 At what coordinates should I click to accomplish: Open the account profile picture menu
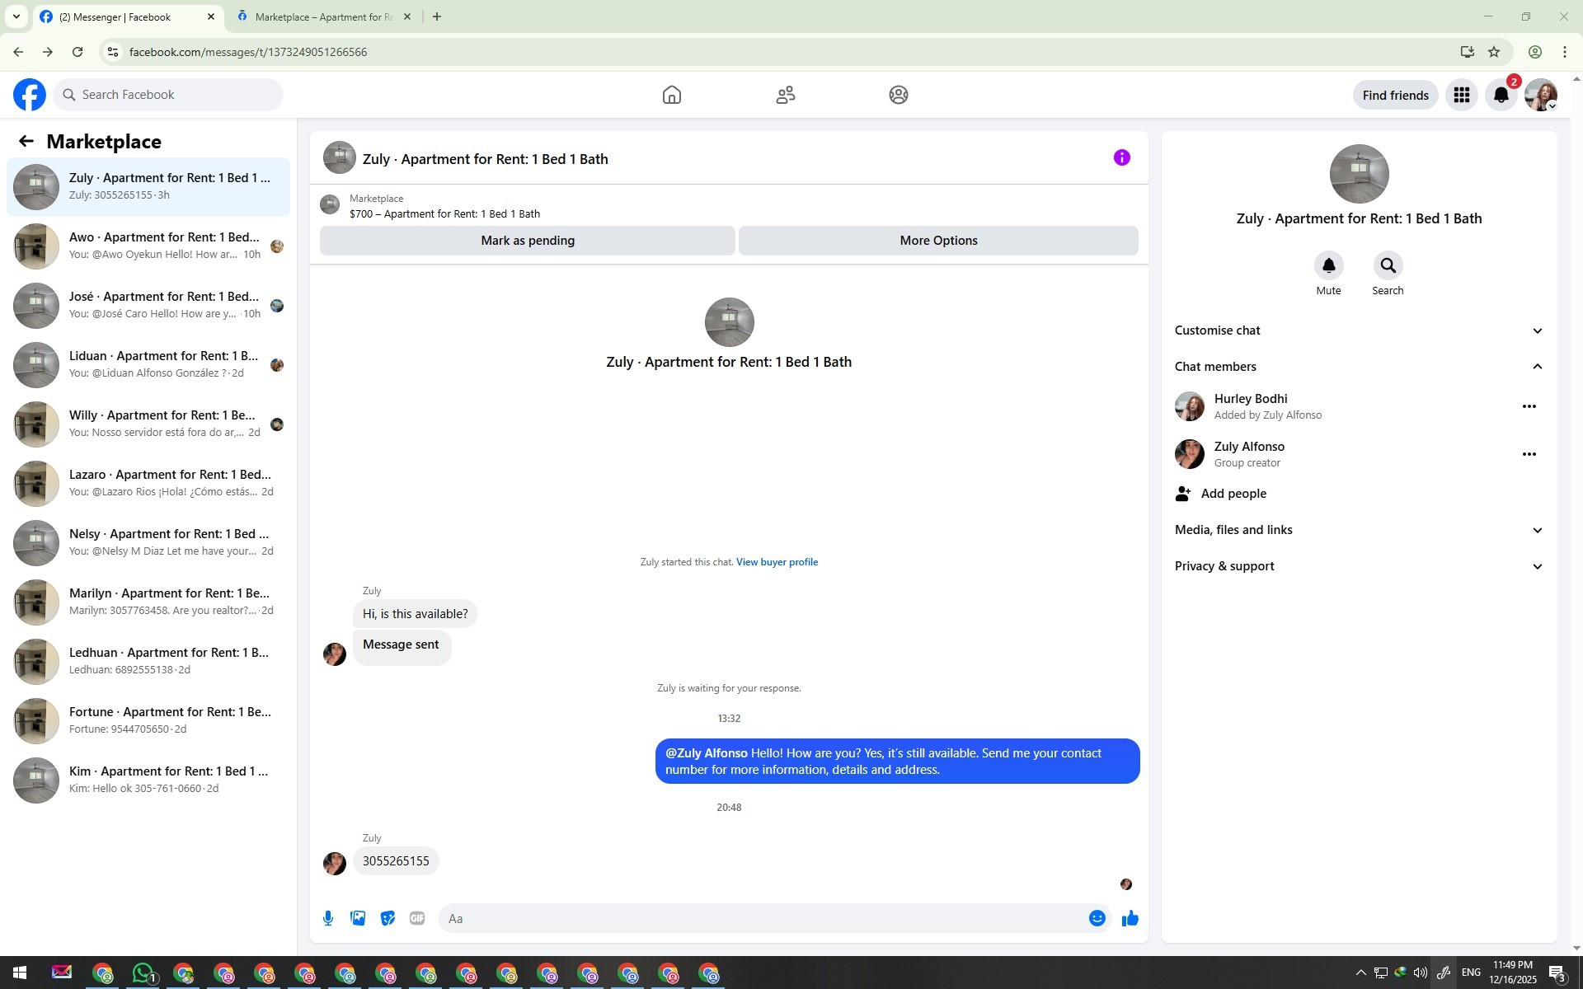click(x=1541, y=95)
